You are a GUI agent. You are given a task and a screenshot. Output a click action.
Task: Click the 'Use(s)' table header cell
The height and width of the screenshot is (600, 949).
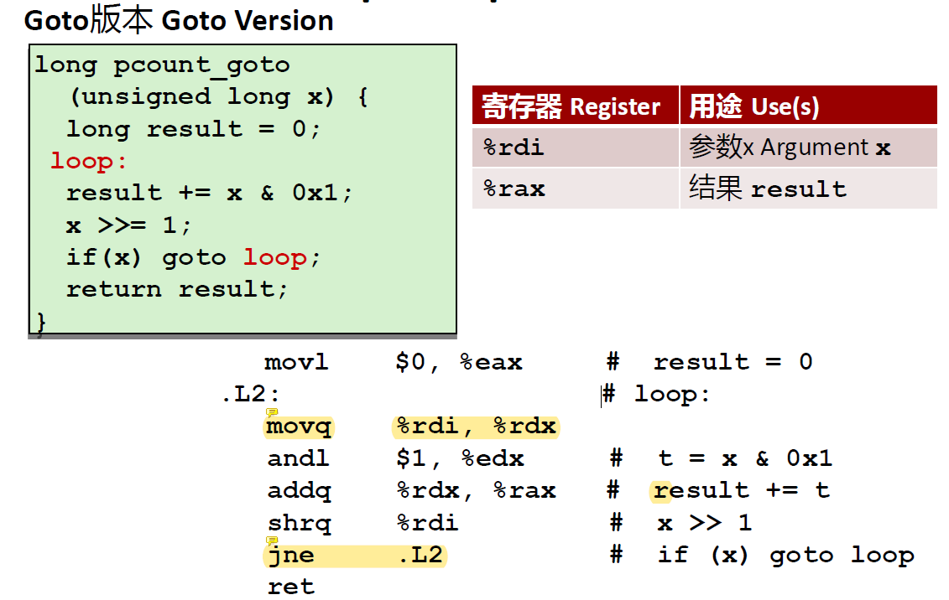809,106
